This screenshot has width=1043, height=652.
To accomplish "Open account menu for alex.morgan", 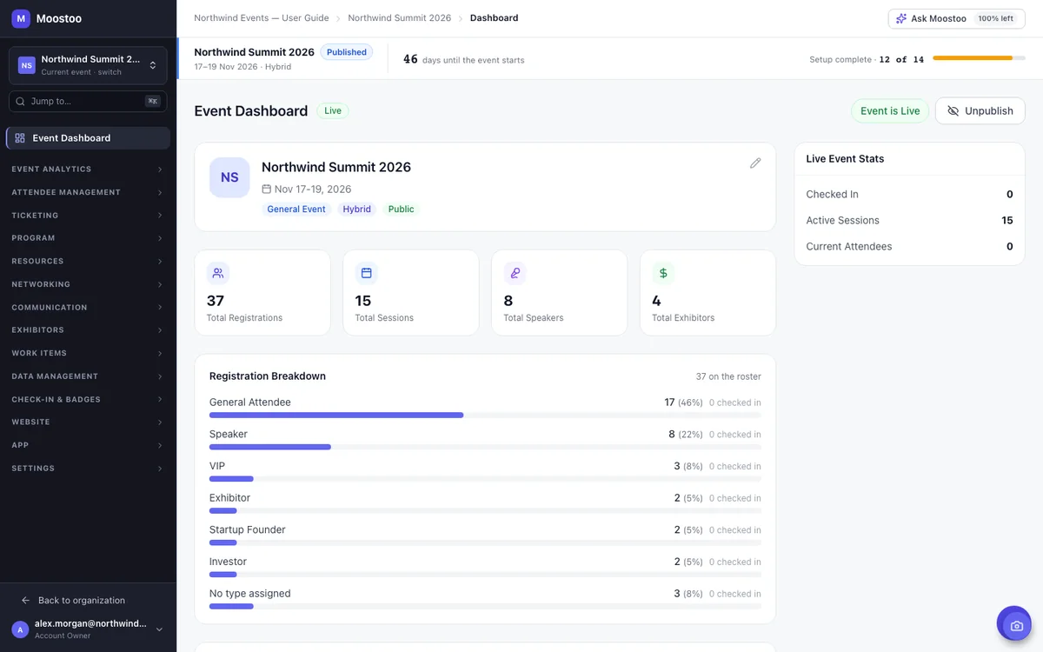I will tap(88, 629).
